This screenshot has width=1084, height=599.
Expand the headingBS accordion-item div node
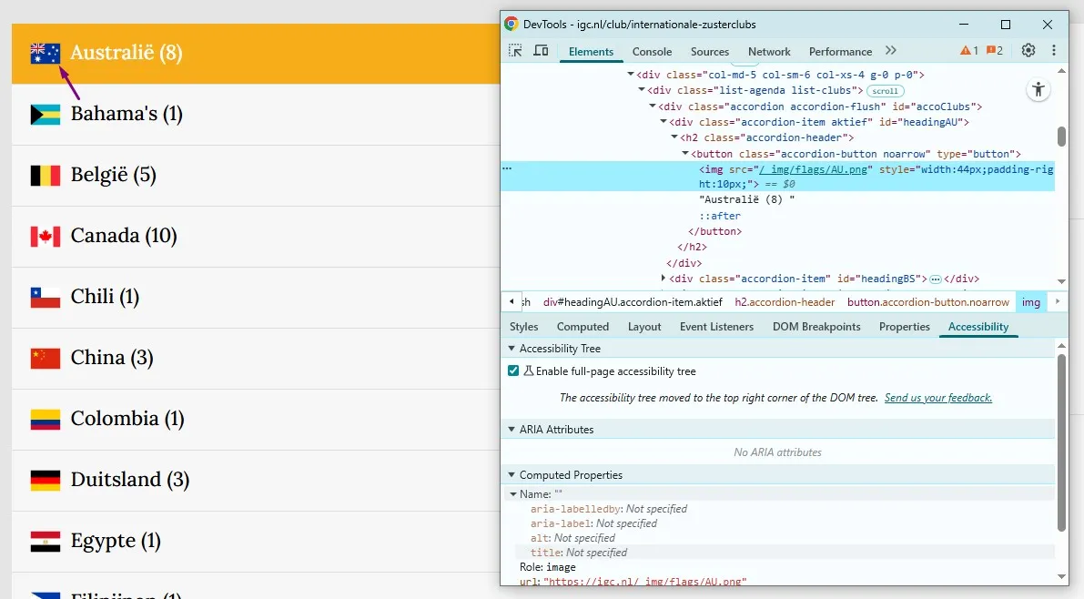pyautogui.click(x=664, y=278)
